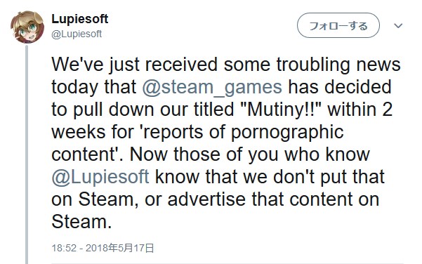Expand the chevron menu beside follow button
Screen dimensions: 422x264
point(398,26)
